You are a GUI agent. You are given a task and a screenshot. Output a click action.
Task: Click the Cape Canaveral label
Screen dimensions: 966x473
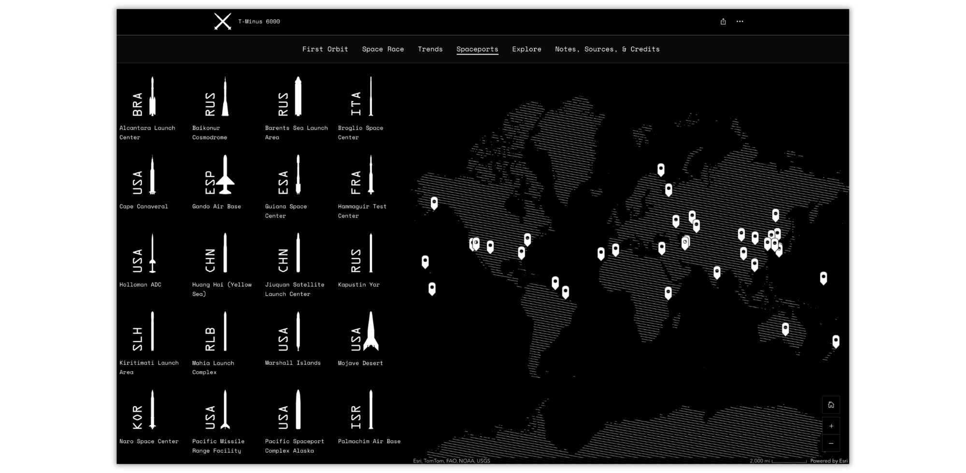144,207
